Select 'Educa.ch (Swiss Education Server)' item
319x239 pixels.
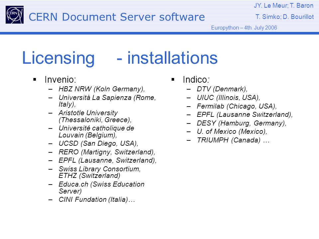coord(102,188)
